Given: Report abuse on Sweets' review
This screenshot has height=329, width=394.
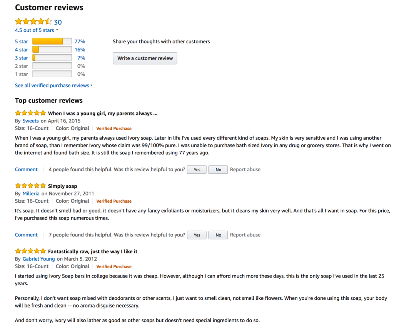Looking at the screenshot, I should click(245, 169).
